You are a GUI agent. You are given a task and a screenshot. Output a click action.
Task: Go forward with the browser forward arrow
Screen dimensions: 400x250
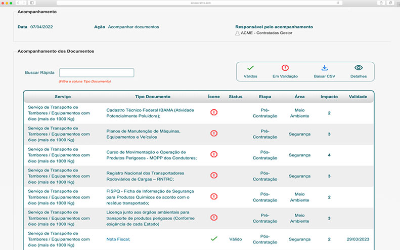point(24,3)
